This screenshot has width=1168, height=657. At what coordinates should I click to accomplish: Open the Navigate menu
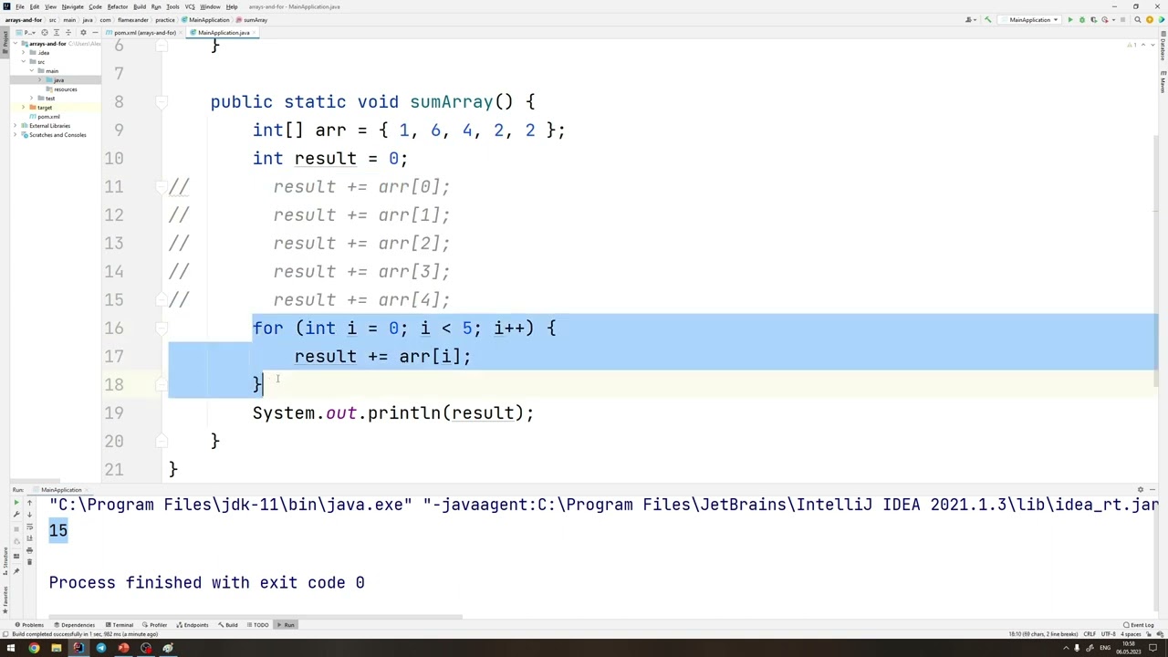coord(73,6)
